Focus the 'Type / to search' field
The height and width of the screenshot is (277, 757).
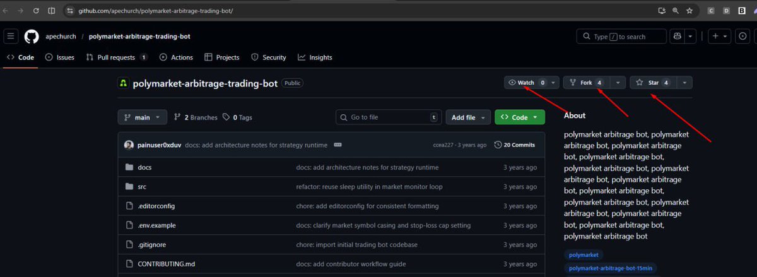pyautogui.click(x=621, y=37)
